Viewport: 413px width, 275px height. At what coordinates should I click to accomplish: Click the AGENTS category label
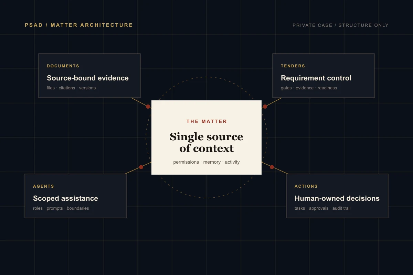coord(44,186)
